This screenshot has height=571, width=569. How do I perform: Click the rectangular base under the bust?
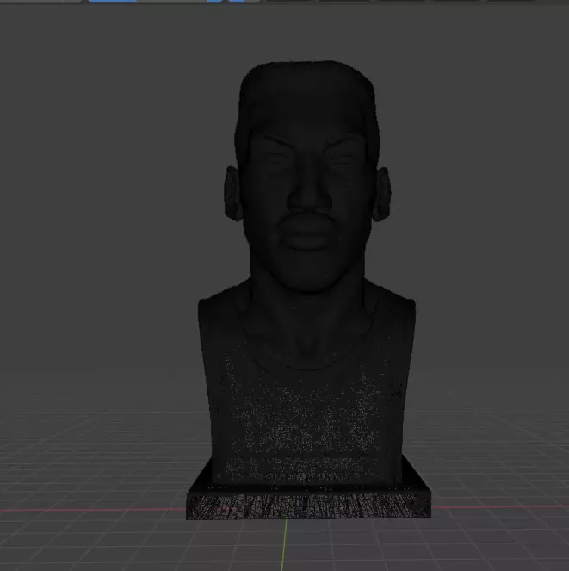pyautogui.click(x=309, y=504)
